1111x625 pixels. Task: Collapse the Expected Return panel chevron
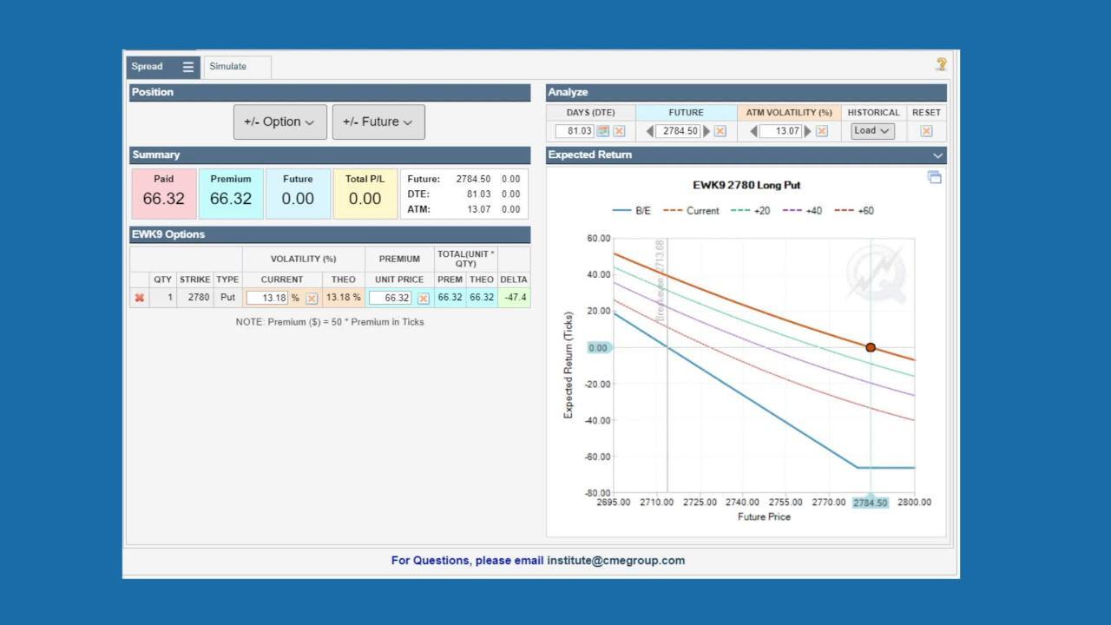click(937, 155)
